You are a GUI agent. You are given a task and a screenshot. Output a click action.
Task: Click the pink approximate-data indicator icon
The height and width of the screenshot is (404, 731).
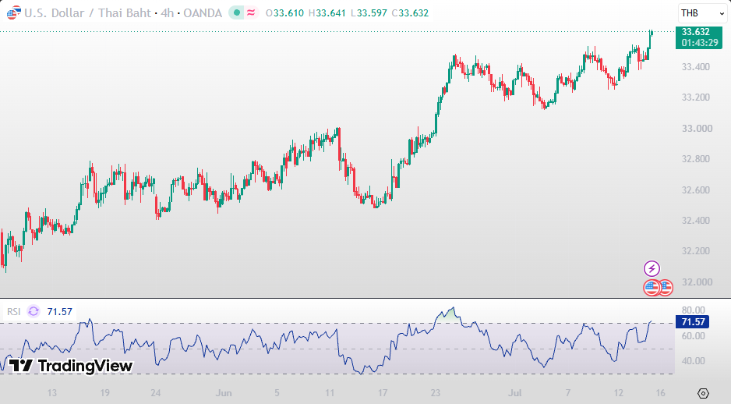[x=251, y=12]
